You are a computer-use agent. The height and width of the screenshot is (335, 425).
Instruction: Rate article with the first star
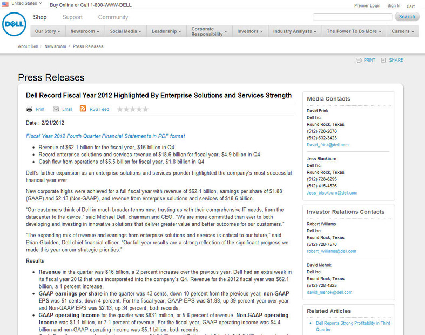coord(120,109)
